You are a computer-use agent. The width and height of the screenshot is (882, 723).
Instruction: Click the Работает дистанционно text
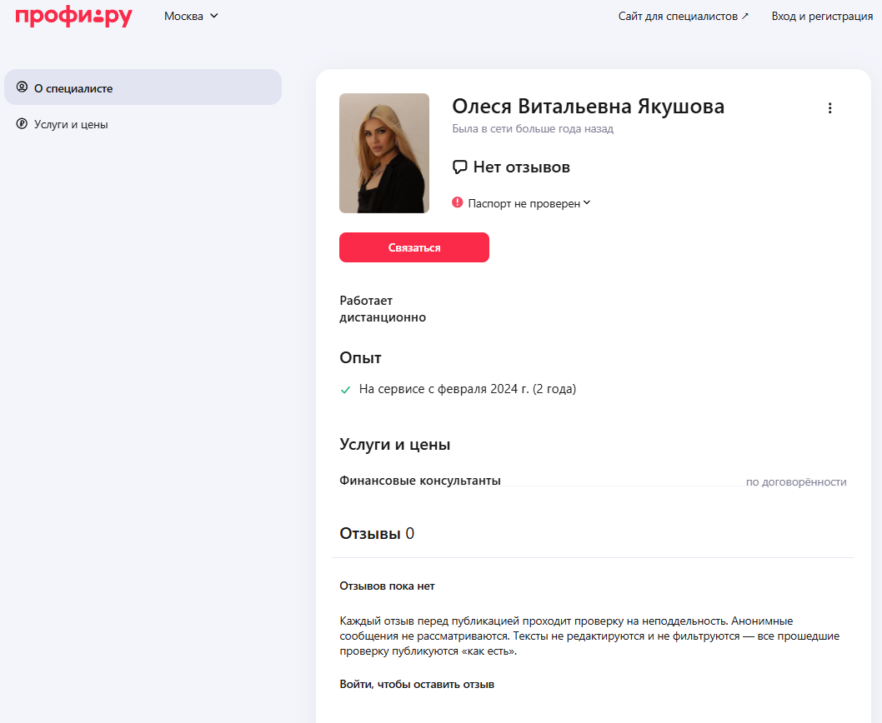pyautogui.click(x=383, y=309)
